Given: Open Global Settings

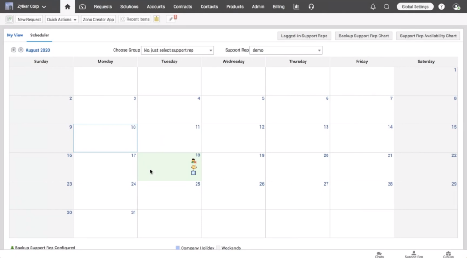Looking at the screenshot, I should pyautogui.click(x=415, y=7).
